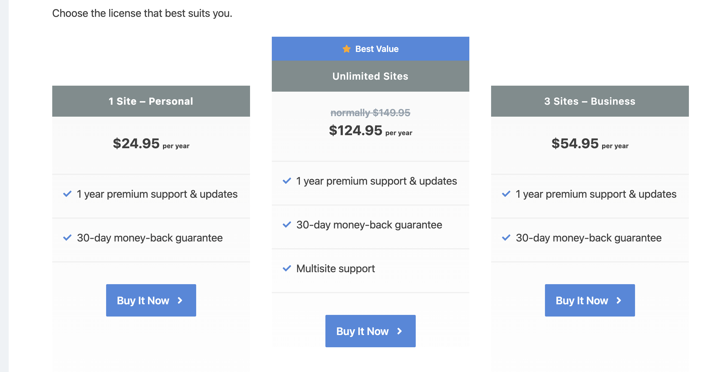Screen dimensions: 721x372
Task: Click the crossed-out normally $149.95 text
Action: (370, 113)
